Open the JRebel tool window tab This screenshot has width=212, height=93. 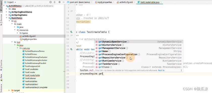(x=1, y=77)
